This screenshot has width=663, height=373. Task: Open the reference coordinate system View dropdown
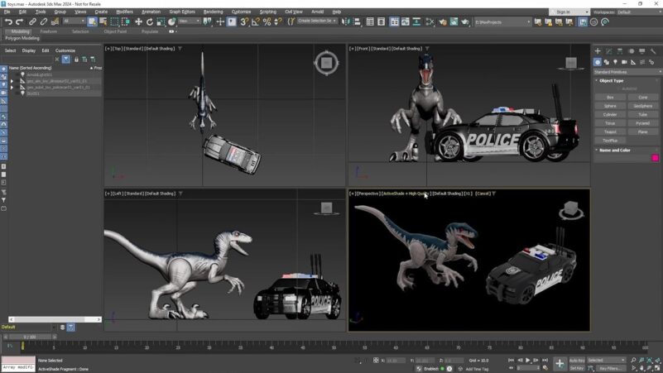(x=189, y=22)
